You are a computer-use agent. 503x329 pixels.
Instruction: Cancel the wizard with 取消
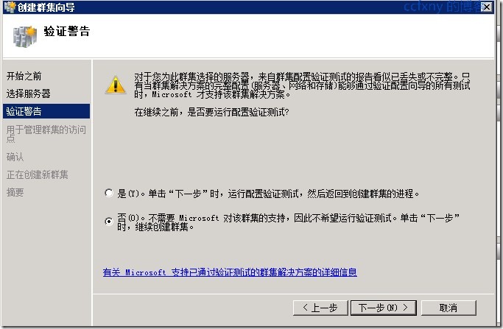tap(449, 308)
